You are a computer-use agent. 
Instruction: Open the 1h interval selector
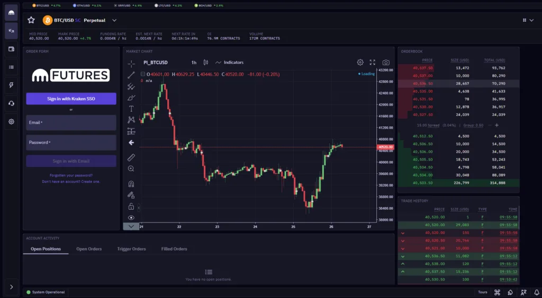click(x=194, y=62)
